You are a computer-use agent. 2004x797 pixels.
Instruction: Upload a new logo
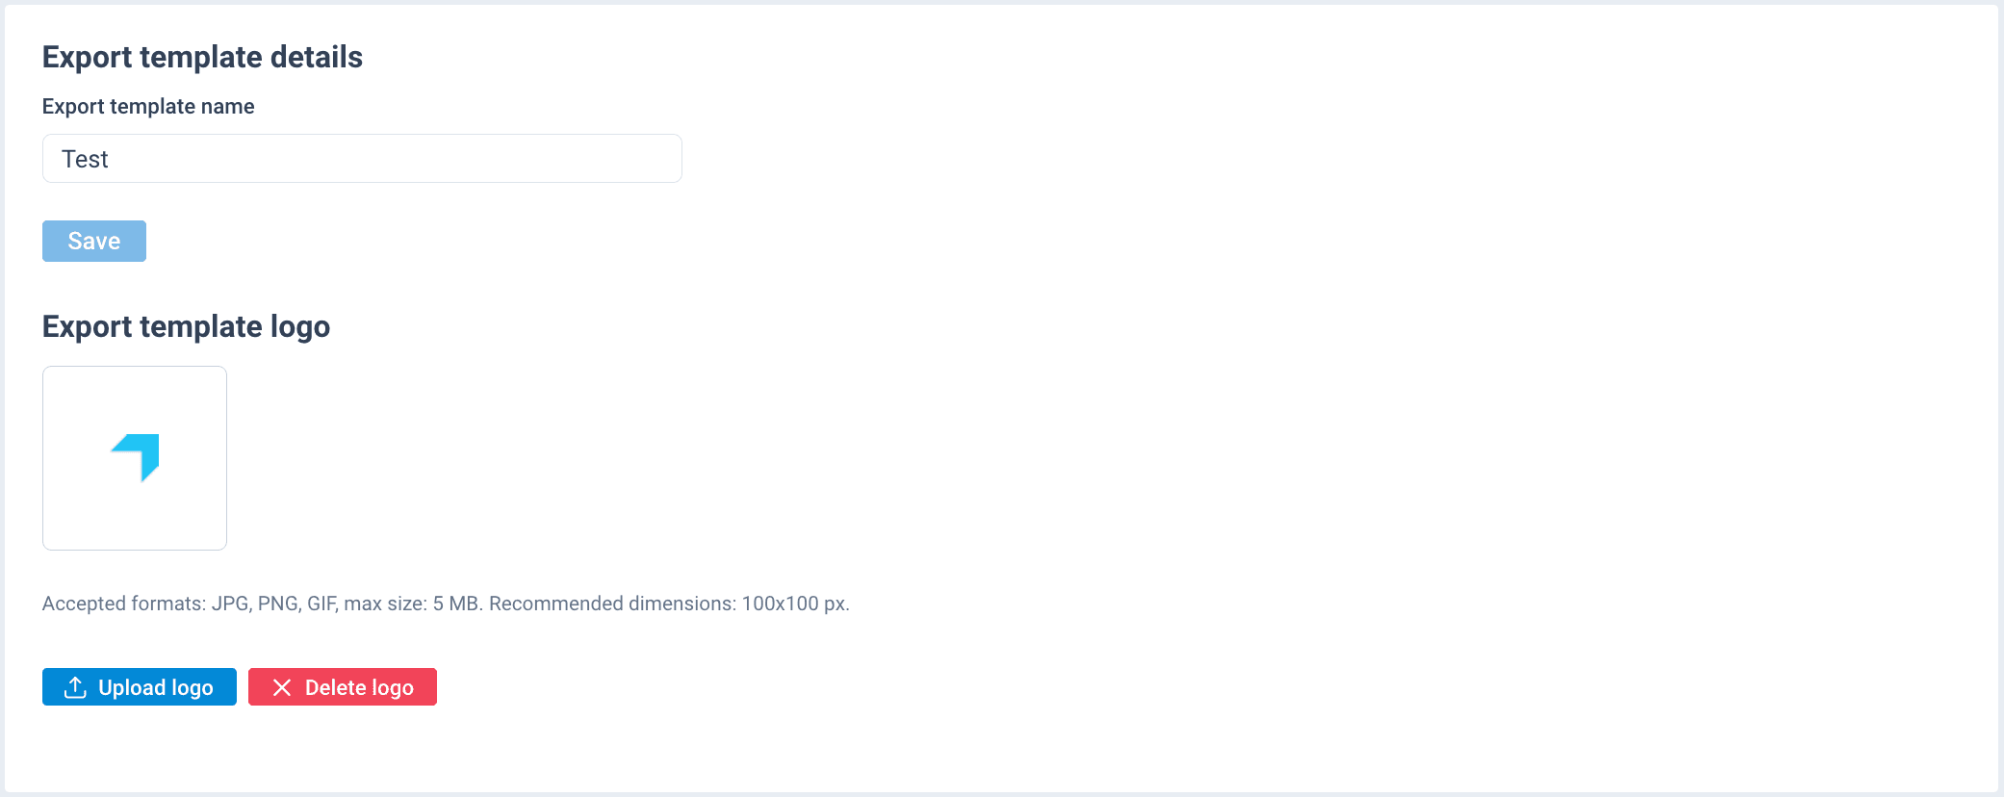tap(140, 687)
